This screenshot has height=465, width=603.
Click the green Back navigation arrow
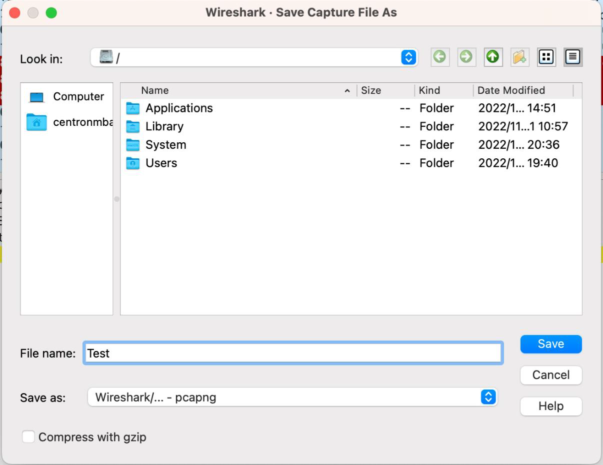pyautogui.click(x=439, y=57)
